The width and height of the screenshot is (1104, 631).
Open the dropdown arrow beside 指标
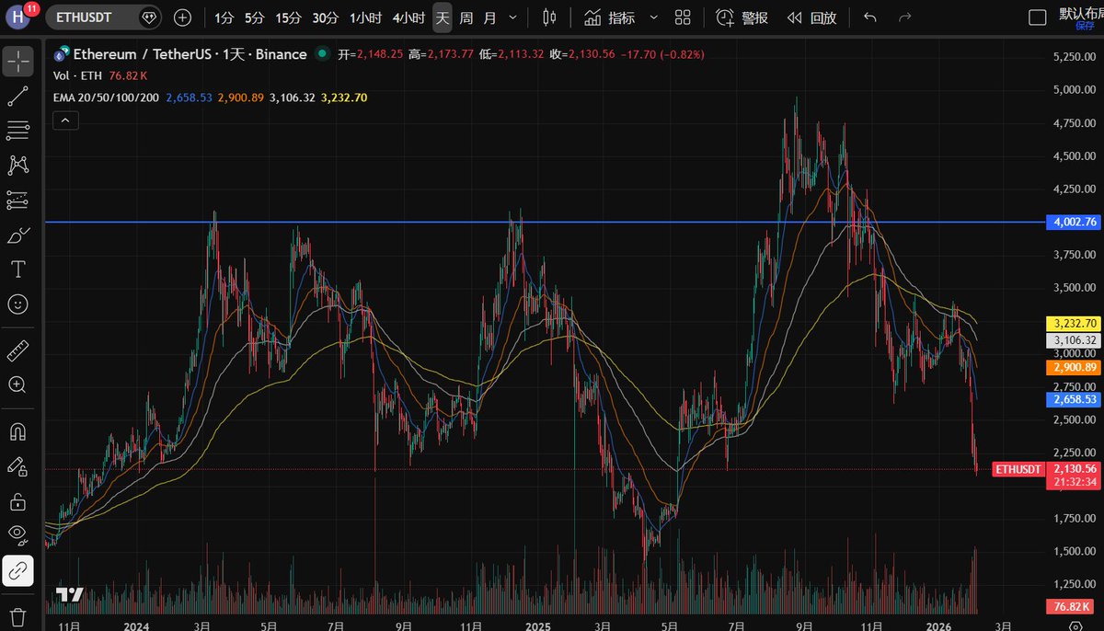point(653,17)
